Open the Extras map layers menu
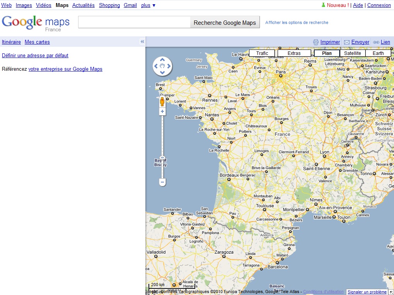This screenshot has height=295, width=394. pos(294,53)
